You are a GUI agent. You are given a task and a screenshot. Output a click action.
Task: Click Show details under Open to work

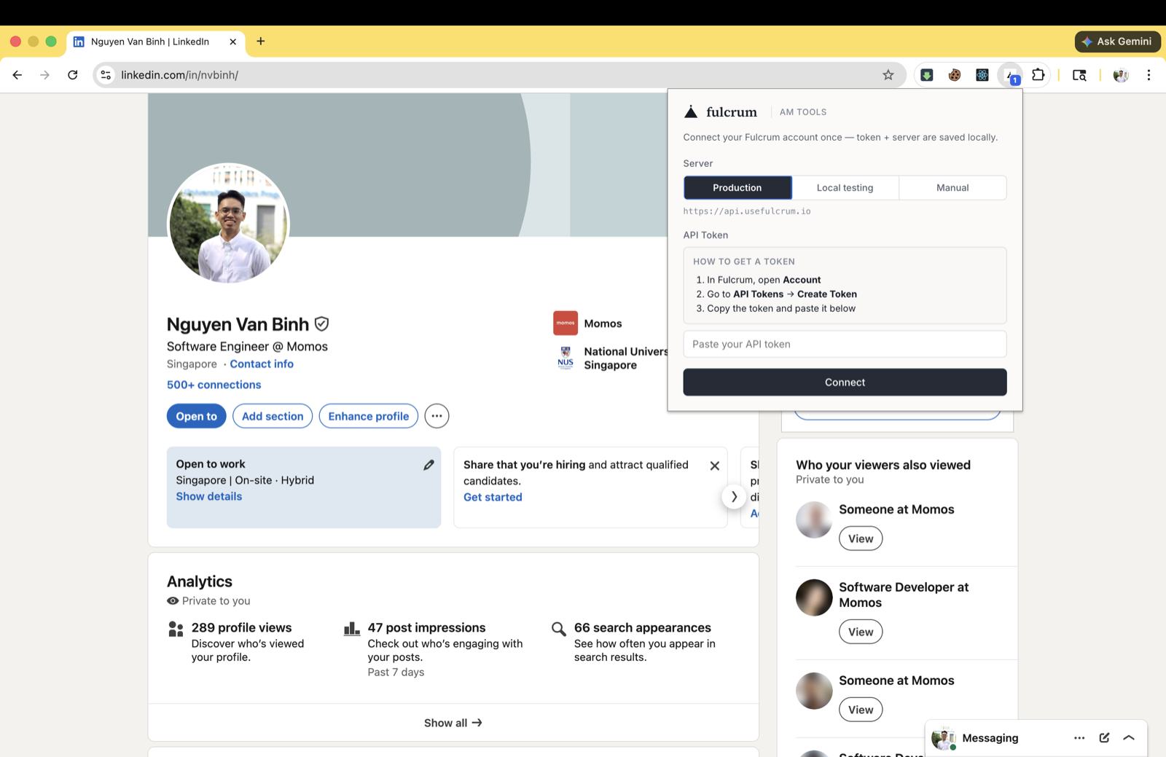tap(209, 496)
